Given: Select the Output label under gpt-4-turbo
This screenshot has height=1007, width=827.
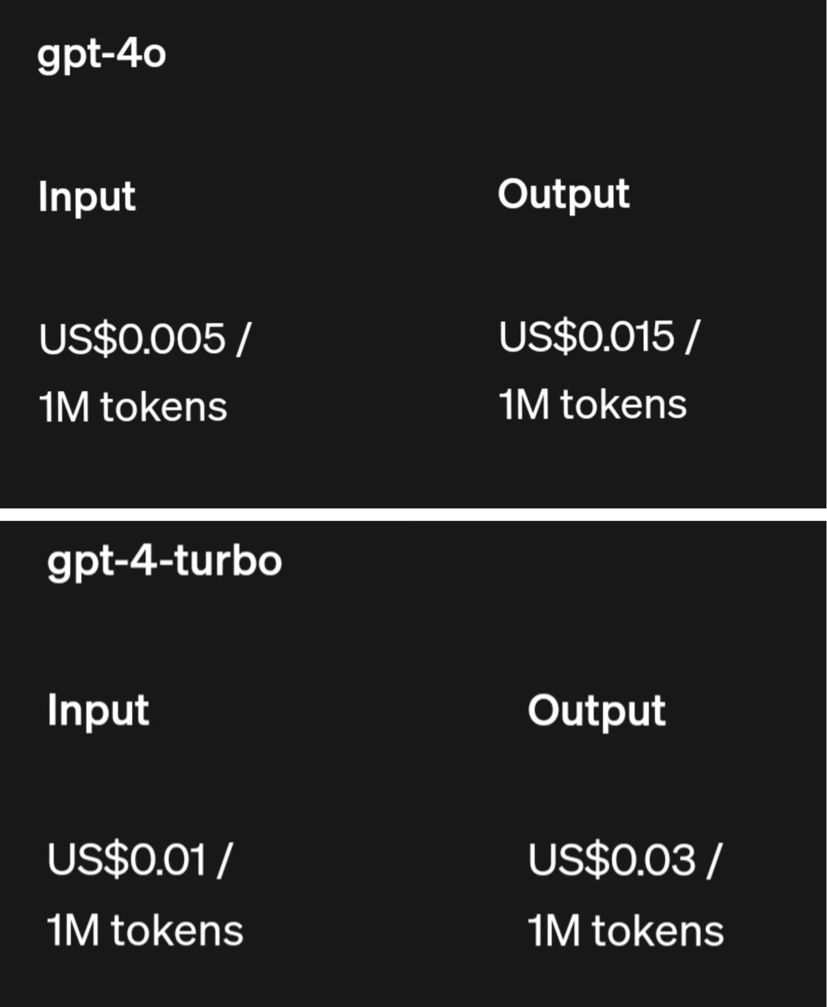Looking at the screenshot, I should pos(597,711).
